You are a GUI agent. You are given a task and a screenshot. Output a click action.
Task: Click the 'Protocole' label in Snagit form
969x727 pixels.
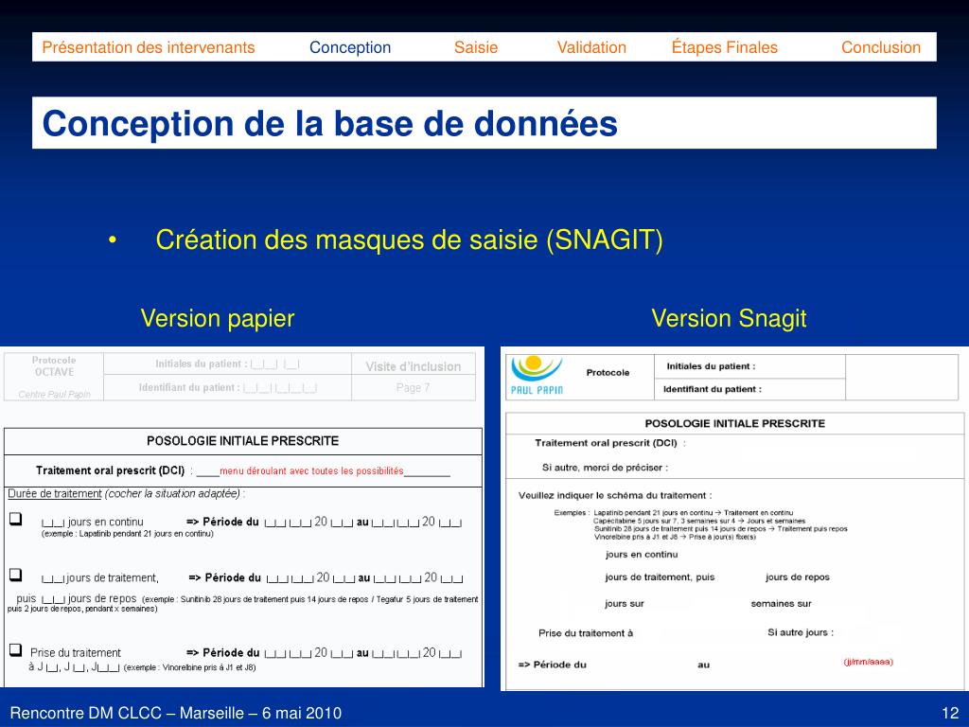(x=608, y=373)
